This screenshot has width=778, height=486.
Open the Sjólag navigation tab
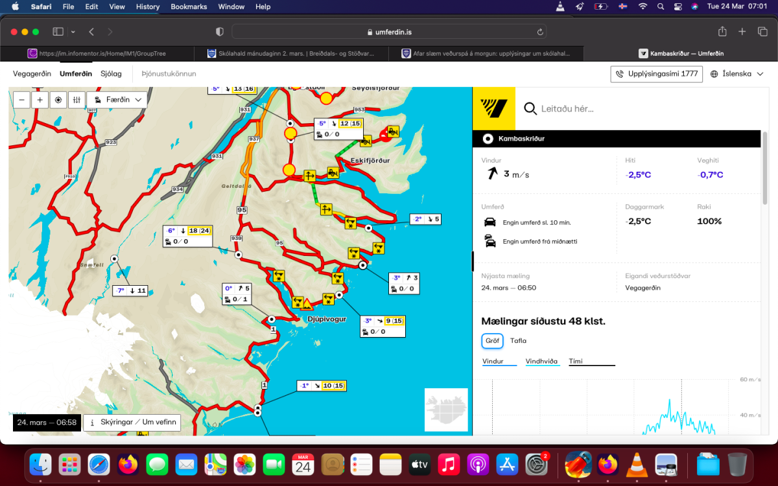[x=111, y=74]
